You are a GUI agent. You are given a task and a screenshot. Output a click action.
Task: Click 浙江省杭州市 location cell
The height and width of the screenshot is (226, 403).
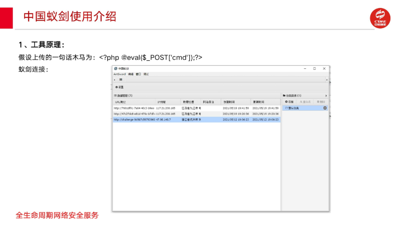pos(191,120)
